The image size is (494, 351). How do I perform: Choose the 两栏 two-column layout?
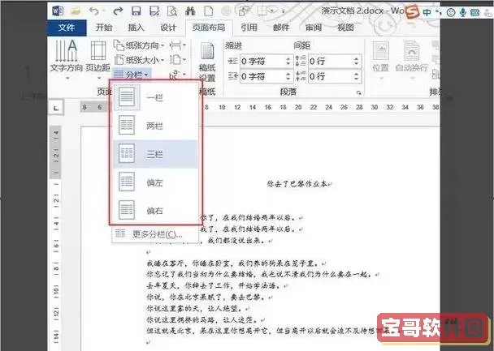point(152,124)
